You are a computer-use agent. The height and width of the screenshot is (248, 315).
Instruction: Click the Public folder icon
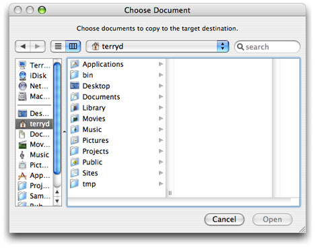[75, 162]
